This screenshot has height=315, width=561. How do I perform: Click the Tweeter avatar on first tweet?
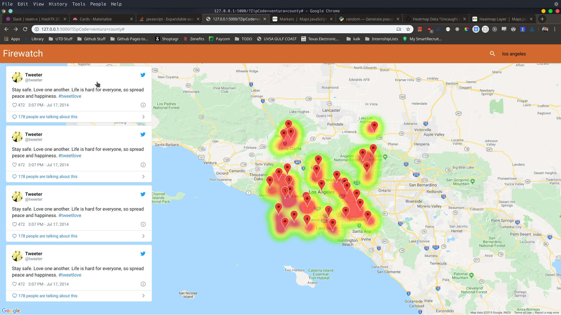(x=17, y=77)
